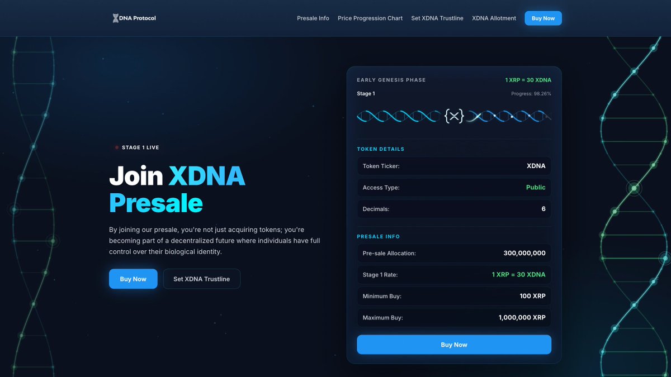Image resolution: width=671 pixels, height=377 pixels.
Task: Click the EARLY GENESIS PHASE label
Action: (x=391, y=80)
